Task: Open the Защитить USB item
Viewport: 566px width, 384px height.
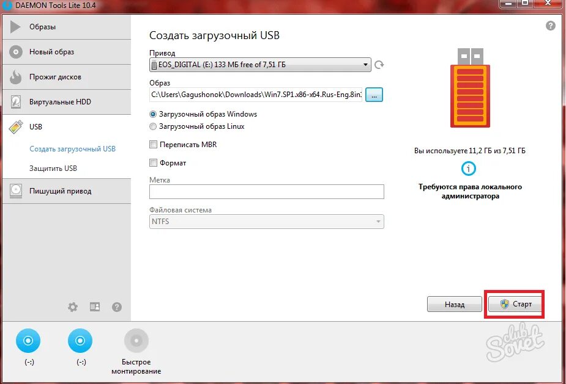Action: tap(53, 168)
